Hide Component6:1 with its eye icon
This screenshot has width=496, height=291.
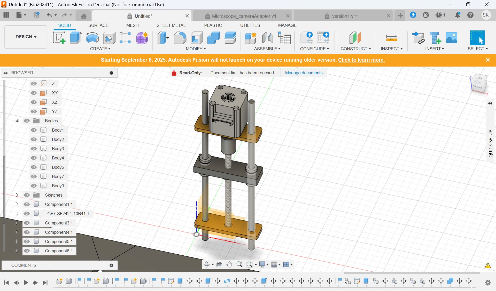coord(27,251)
